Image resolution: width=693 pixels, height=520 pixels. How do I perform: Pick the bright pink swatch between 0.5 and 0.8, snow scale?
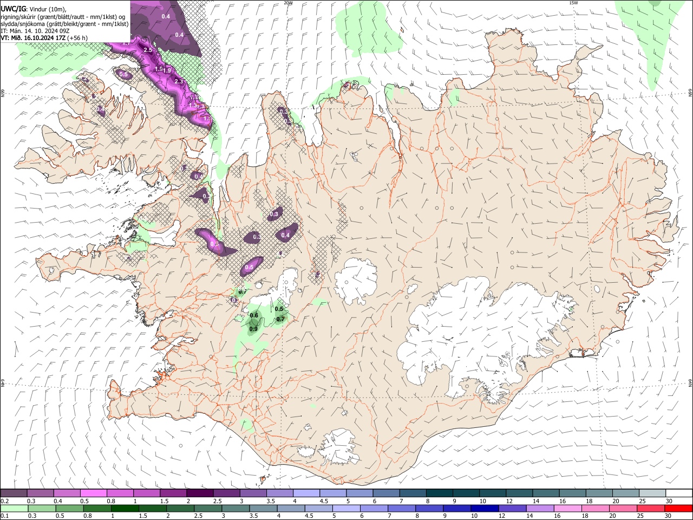[x=93, y=493]
